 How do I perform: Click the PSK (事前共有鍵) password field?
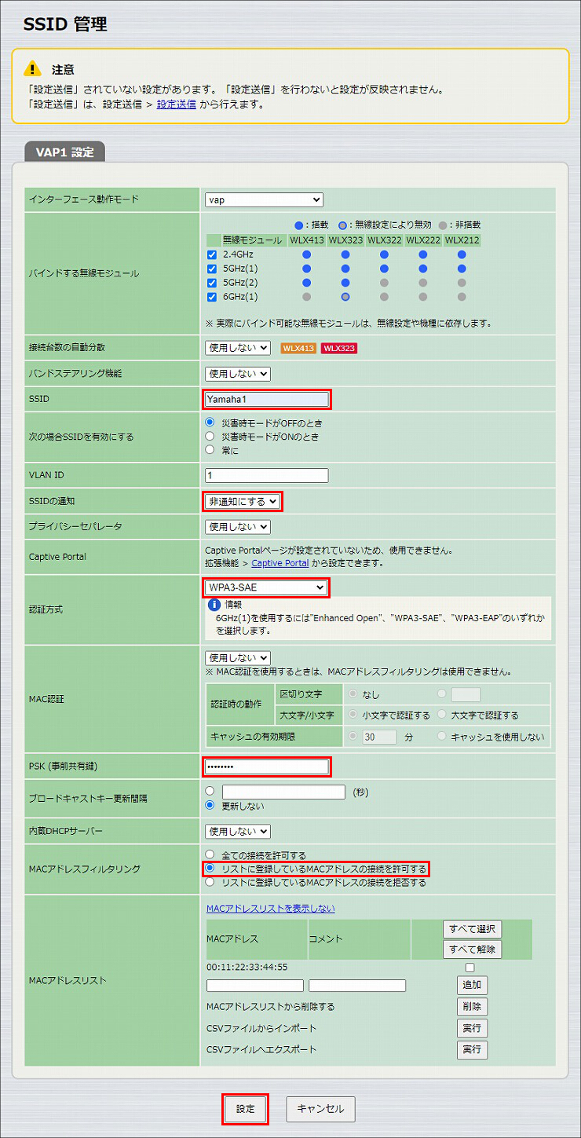tap(267, 767)
